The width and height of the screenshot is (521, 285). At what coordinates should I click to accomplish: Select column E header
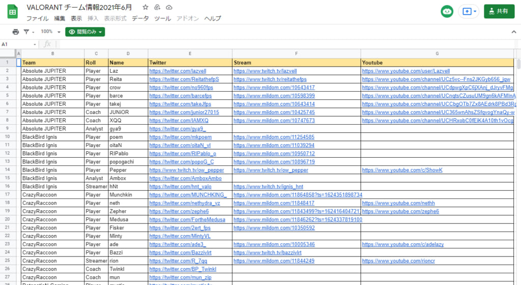(x=190, y=53)
